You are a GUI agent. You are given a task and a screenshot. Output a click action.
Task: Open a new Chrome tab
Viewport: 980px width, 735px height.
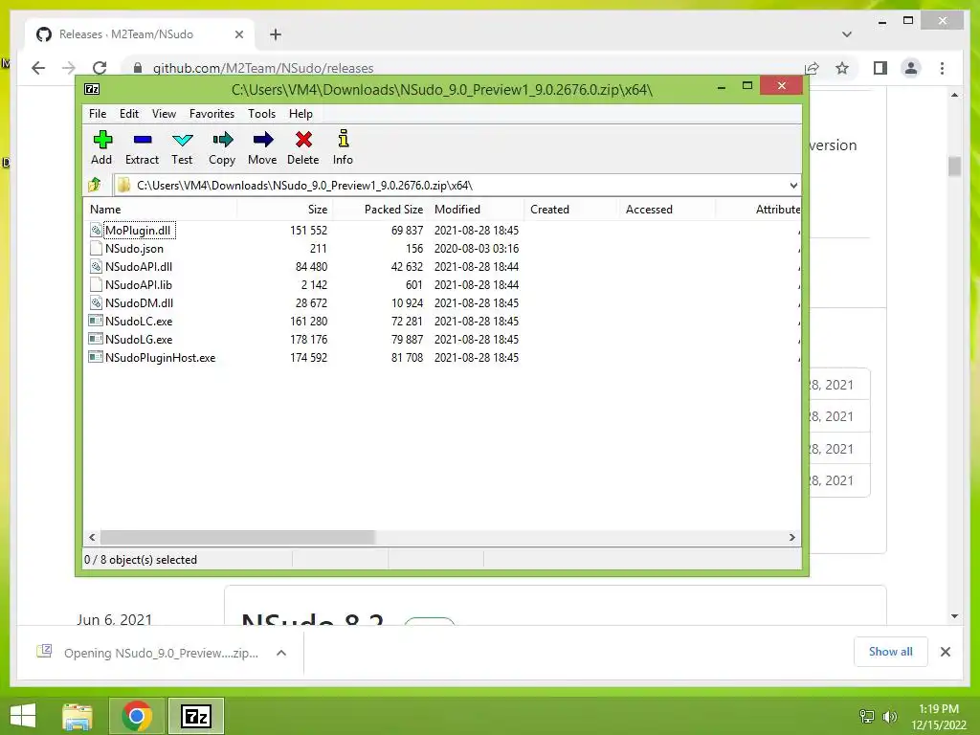276,34
